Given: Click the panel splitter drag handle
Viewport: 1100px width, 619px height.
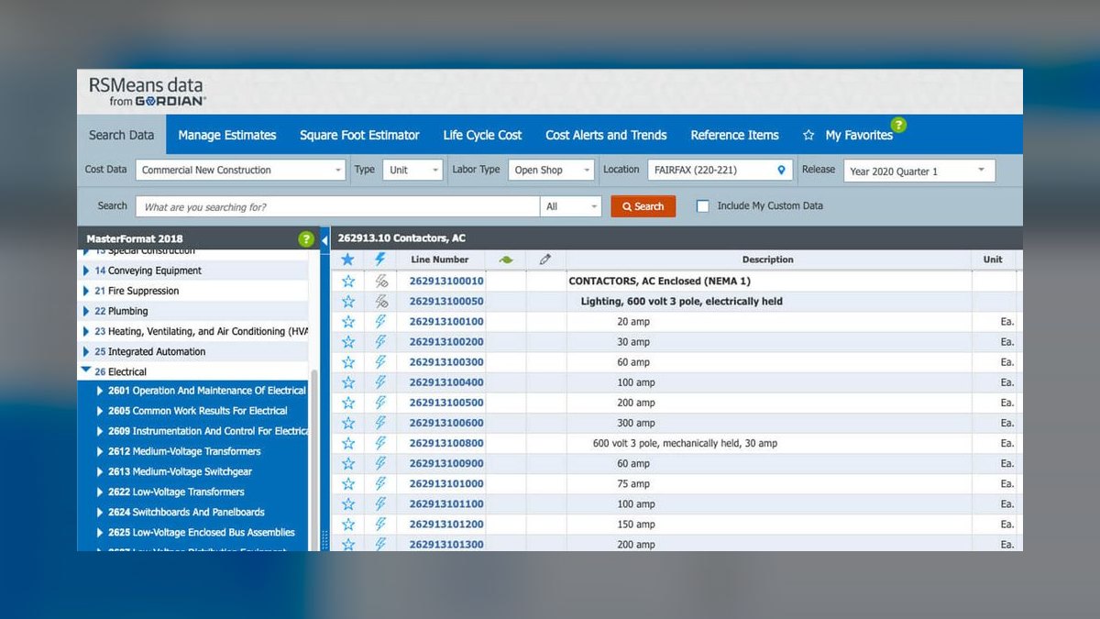Looking at the screenshot, I should (x=324, y=538).
